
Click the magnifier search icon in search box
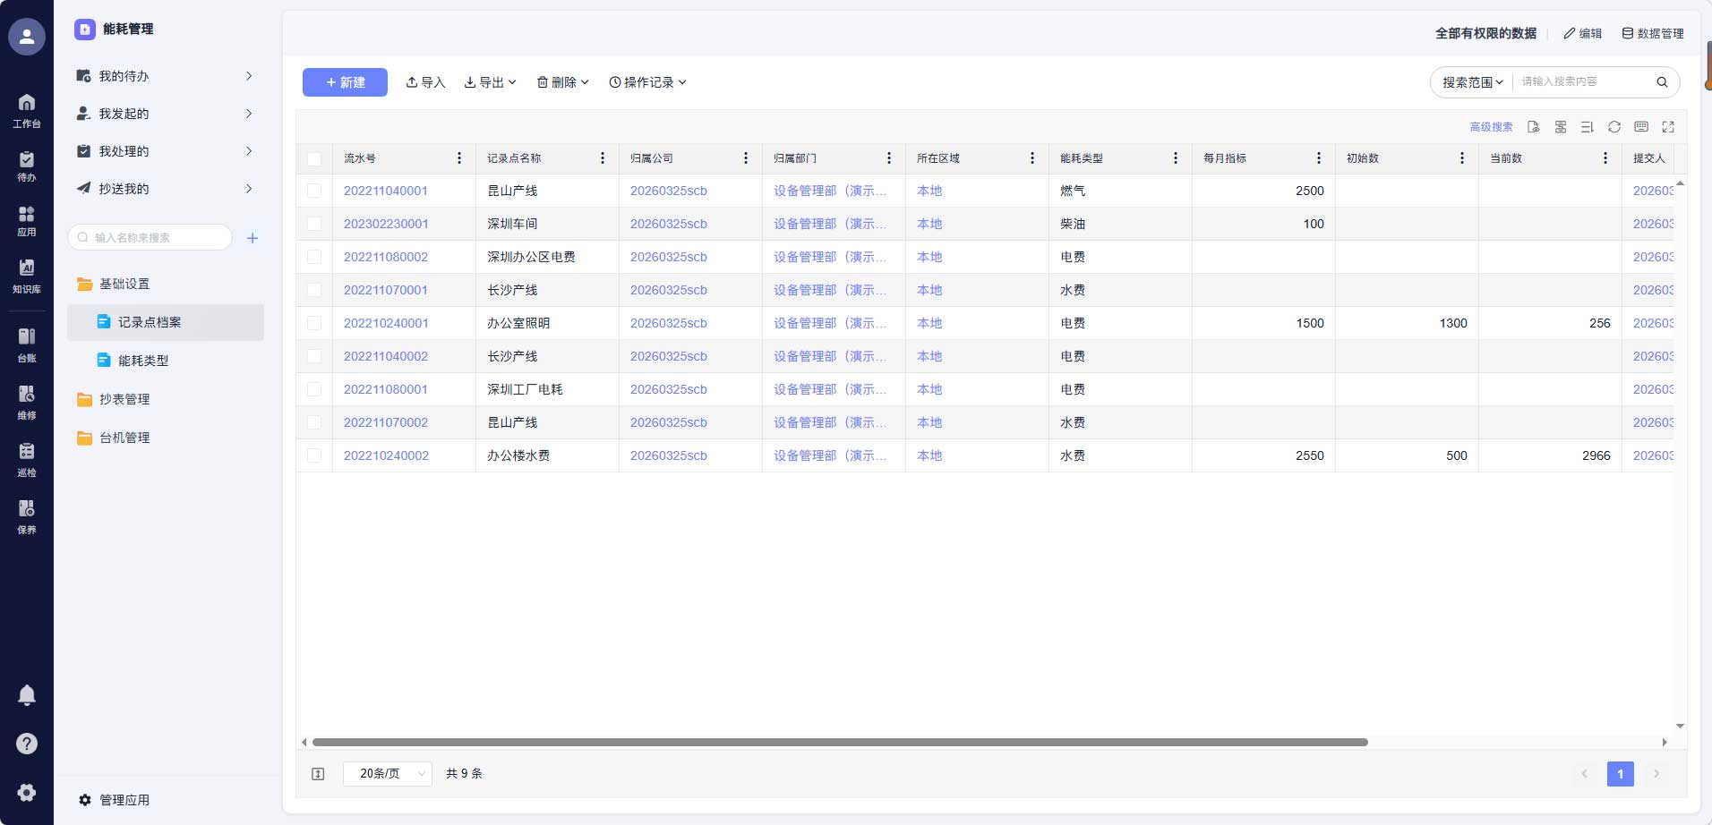(1662, 82)
